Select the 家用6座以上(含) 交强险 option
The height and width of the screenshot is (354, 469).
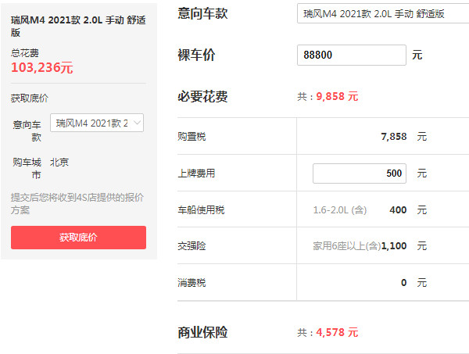pos(346,246)
